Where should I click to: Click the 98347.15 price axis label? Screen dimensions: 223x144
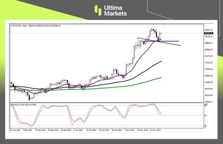click(208, 30)
